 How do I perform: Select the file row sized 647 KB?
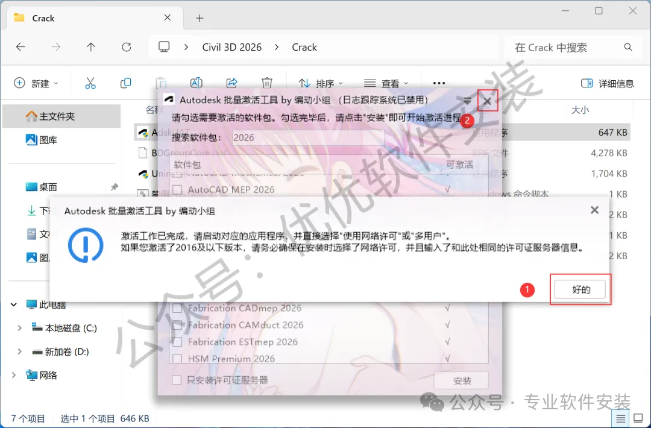[382, 133]
